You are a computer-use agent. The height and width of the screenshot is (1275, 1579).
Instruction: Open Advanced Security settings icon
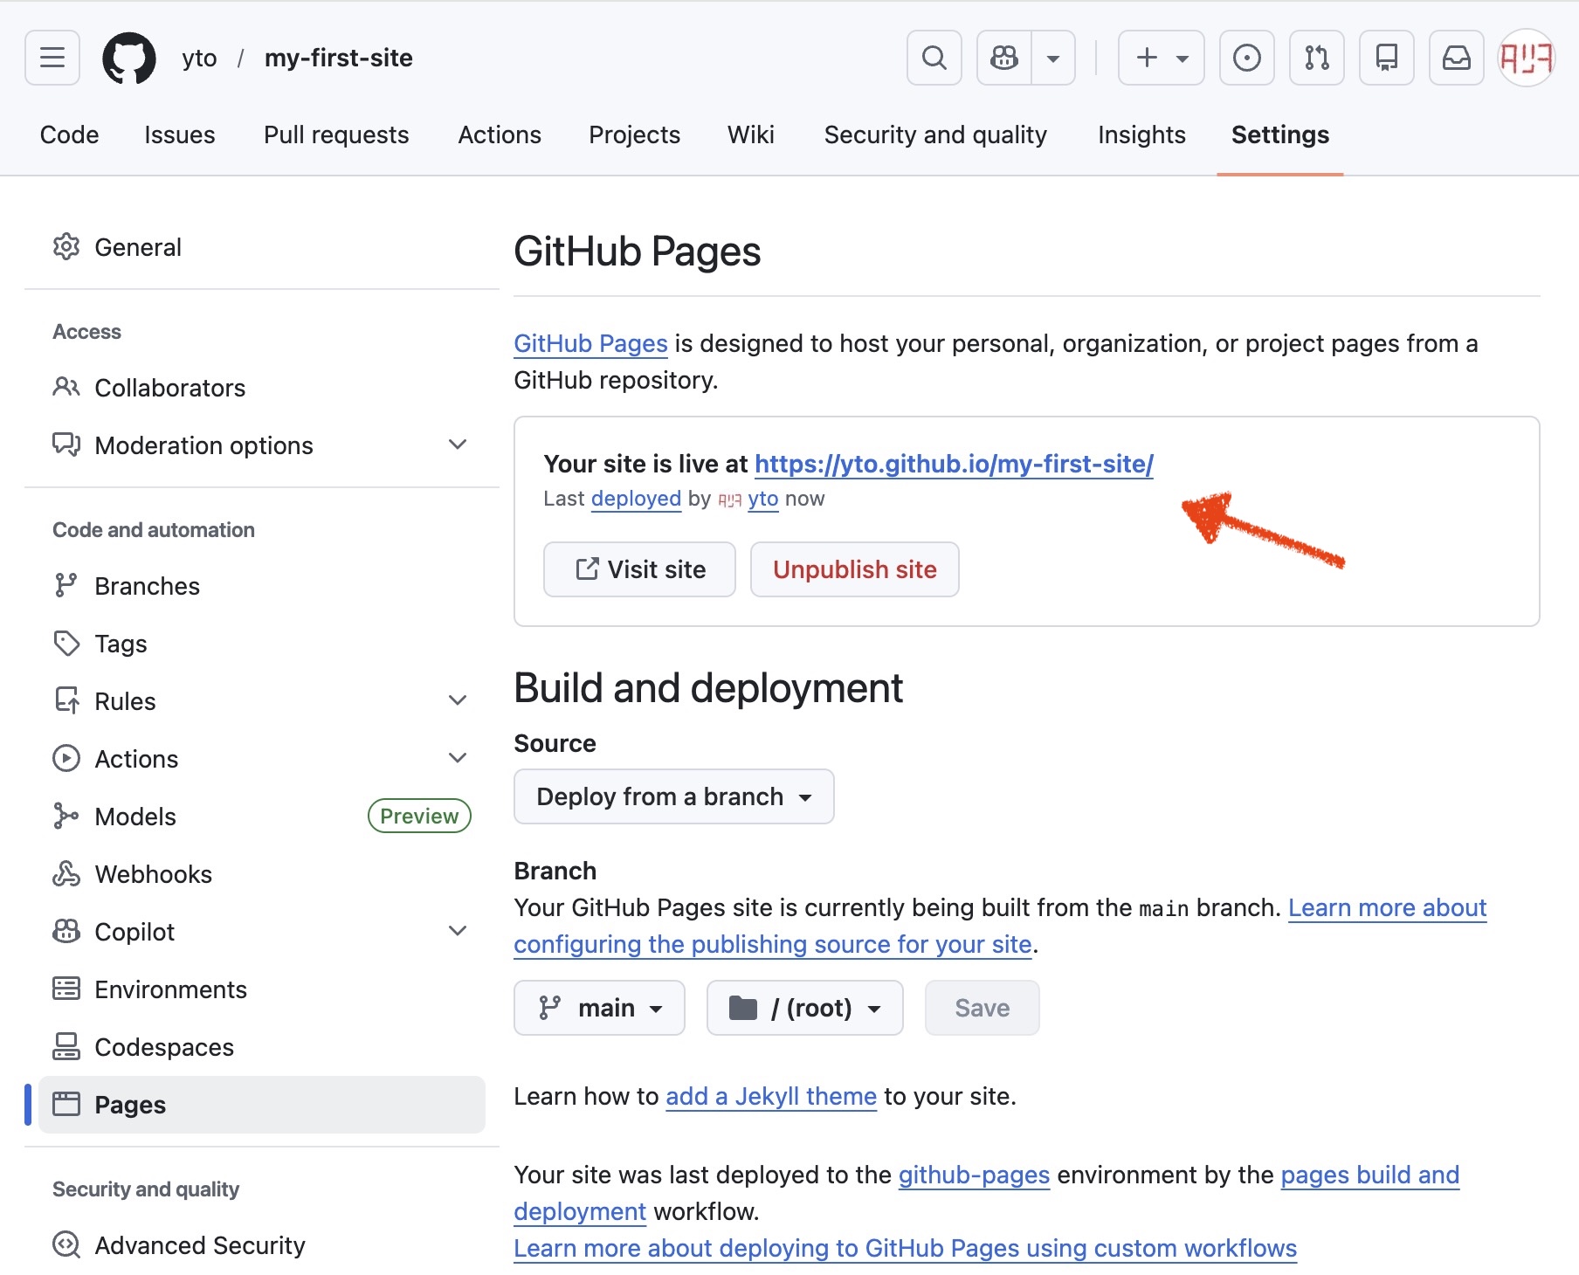click(66, 1244)
